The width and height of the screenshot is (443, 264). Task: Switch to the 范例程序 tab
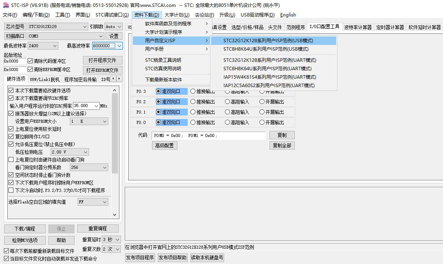click(296, 27)
